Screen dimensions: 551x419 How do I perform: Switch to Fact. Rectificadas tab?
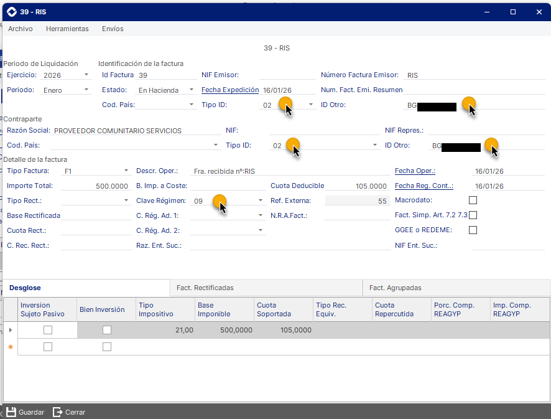pyautogui.click(x=266, y=288)
